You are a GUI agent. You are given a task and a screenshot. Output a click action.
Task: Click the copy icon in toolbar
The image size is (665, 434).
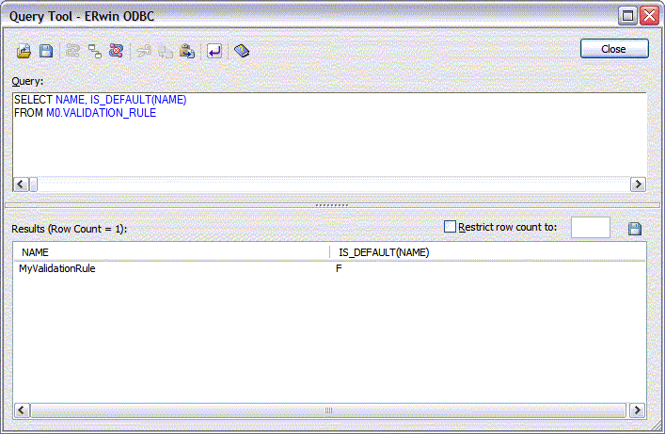point(166,52)
